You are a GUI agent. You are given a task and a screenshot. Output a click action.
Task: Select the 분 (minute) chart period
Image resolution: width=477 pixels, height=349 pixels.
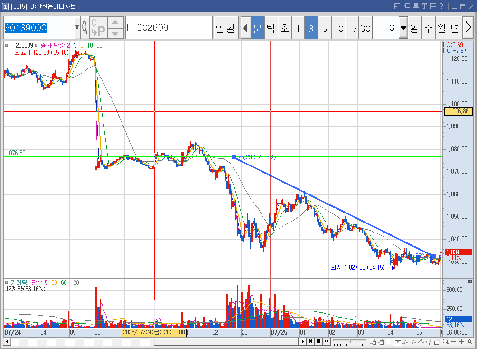pos(258,28)
